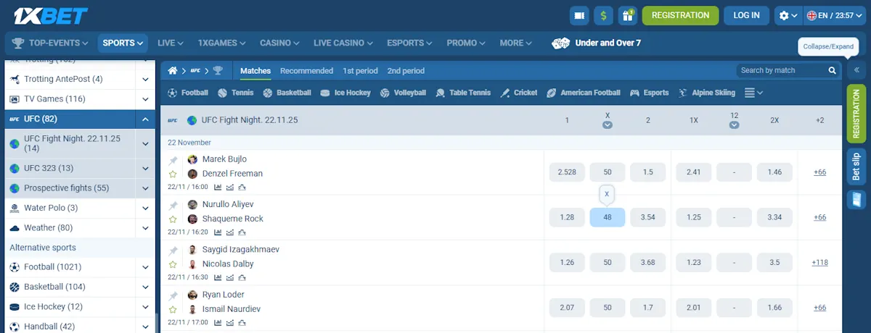Expand the X column dropdown arrow

(608, 125)
